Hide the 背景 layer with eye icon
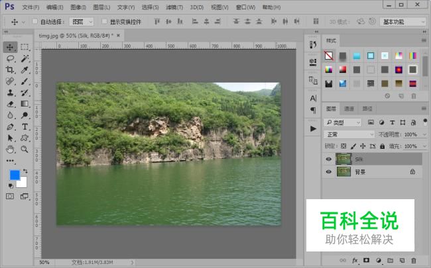The image size is (431, 268). pos(328,172)
